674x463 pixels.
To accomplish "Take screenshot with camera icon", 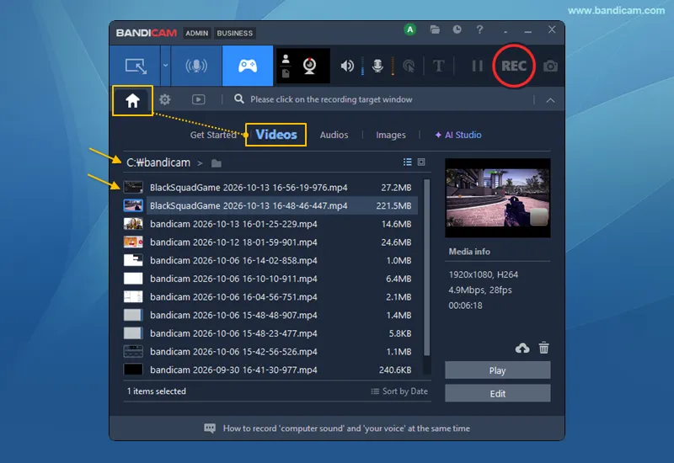I will click(x=550, y=67).
